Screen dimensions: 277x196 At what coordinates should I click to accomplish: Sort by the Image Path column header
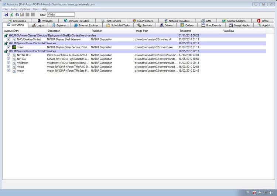[x=157, y=31]
